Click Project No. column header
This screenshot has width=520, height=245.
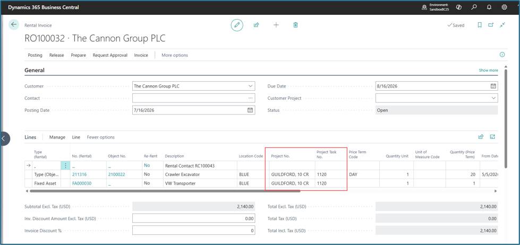(280, 156)
